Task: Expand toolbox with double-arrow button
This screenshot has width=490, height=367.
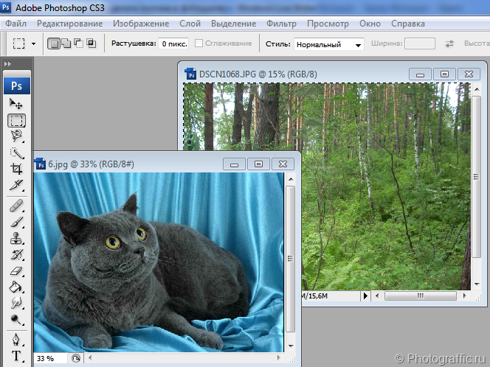Action: tap(7, 64)
